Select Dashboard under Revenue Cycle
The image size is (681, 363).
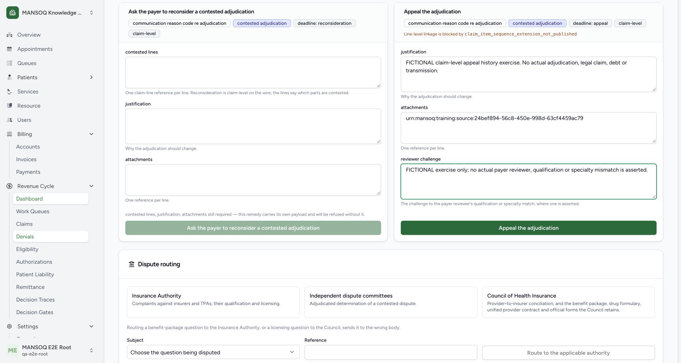pos(50,199)
